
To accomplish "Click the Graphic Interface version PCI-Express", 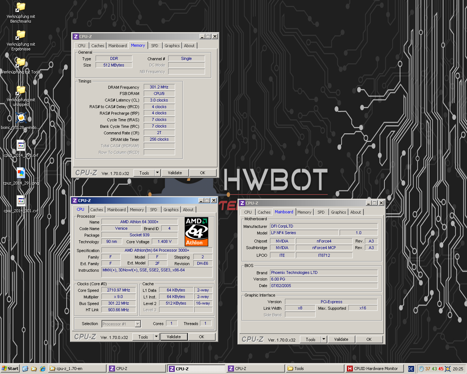I will pos(331,302).
